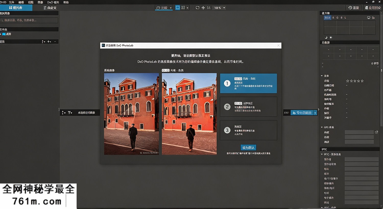
Task: Click the 应用预设 (Apply preset) button
Action: 373,8
